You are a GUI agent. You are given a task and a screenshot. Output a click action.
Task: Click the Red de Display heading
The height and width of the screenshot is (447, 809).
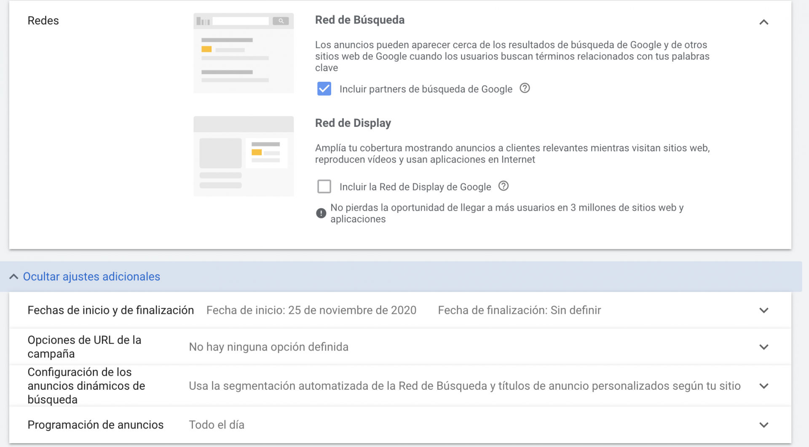(353, 123)
